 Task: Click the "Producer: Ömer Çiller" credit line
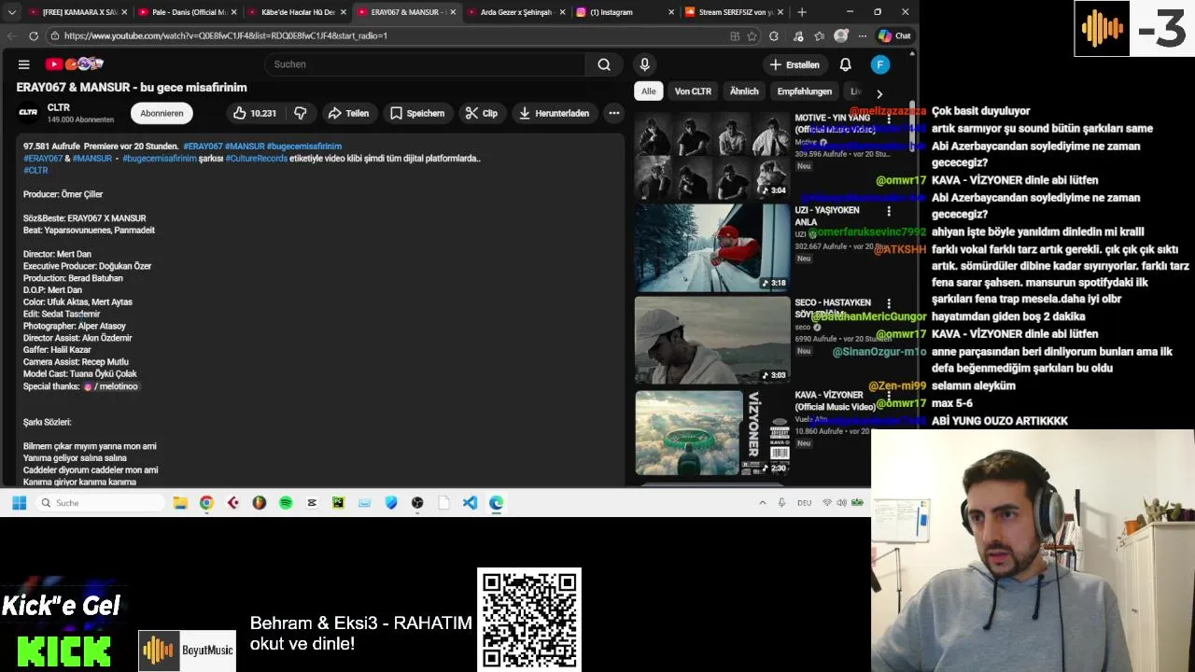(x=63, y=194)
